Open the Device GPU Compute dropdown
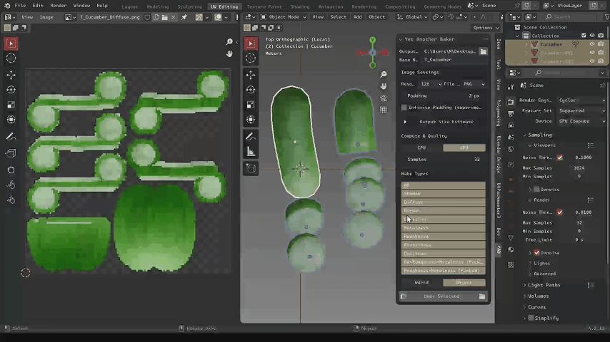 [x=581, y=121]
